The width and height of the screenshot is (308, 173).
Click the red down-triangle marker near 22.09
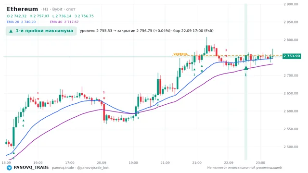pyautogui.click(x=226, y=56)
